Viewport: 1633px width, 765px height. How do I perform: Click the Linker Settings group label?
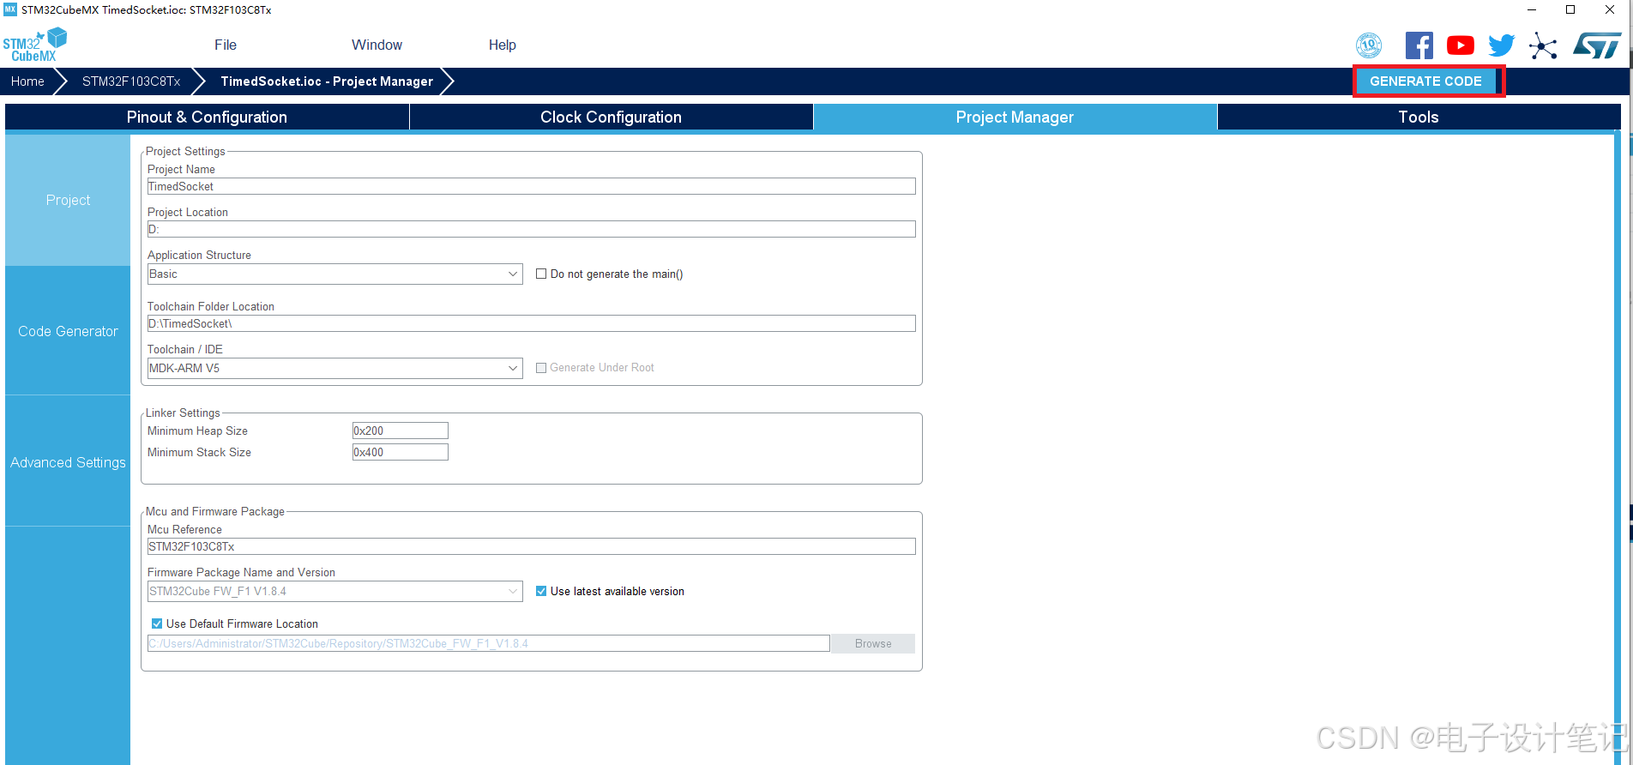(x=183, y=413)
